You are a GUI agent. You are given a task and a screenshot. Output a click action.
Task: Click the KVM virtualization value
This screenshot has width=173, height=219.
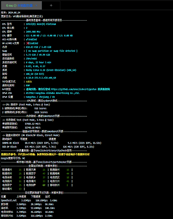(28, 85)
